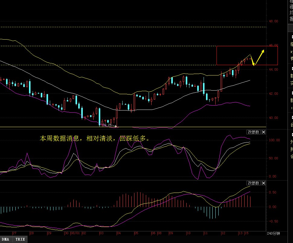293x243 pixels.
Task: Click the date marker 04 on time axis
Action: click(x=119, y=233)
